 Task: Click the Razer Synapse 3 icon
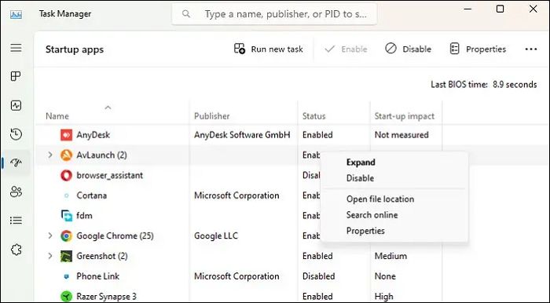point(66,297)
